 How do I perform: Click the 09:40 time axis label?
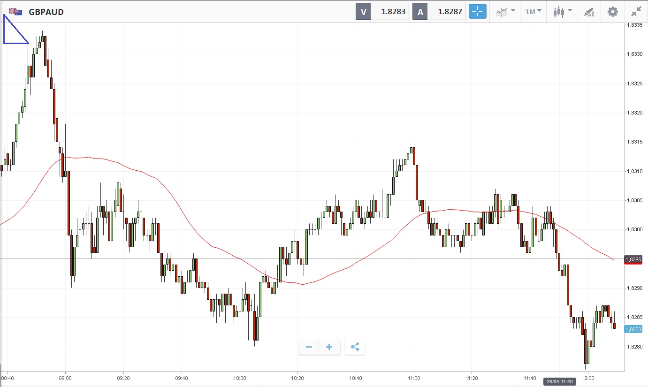pos(182,378)
